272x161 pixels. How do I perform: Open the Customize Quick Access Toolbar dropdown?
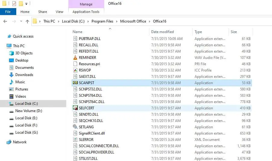click(26, 4)
